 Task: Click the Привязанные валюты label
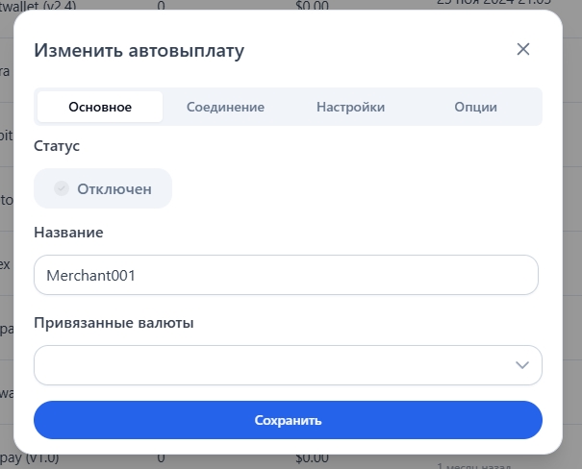pos(114,323)
